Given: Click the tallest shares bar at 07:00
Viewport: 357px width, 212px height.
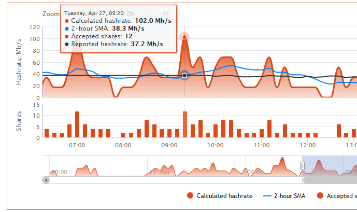Looking at the screenshot, I should [x=77, y=124].
